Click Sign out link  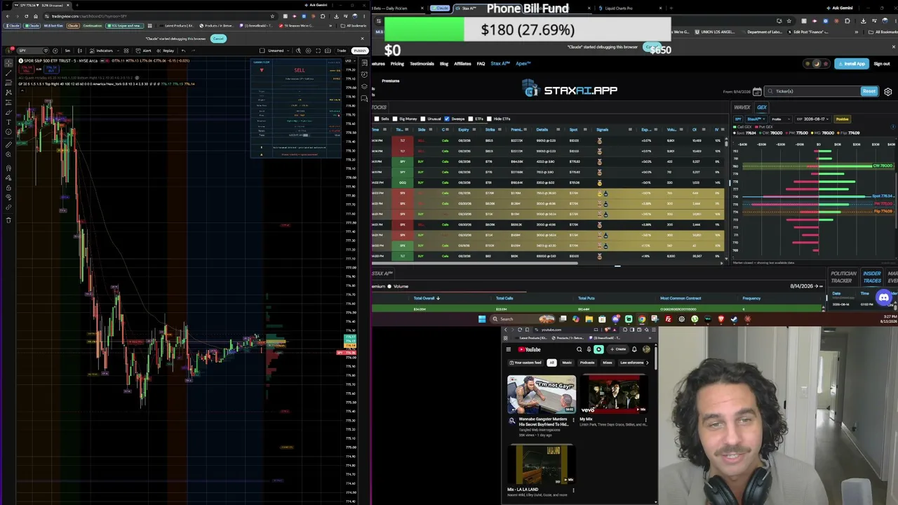pyautogui.click(x=882, y=64)
